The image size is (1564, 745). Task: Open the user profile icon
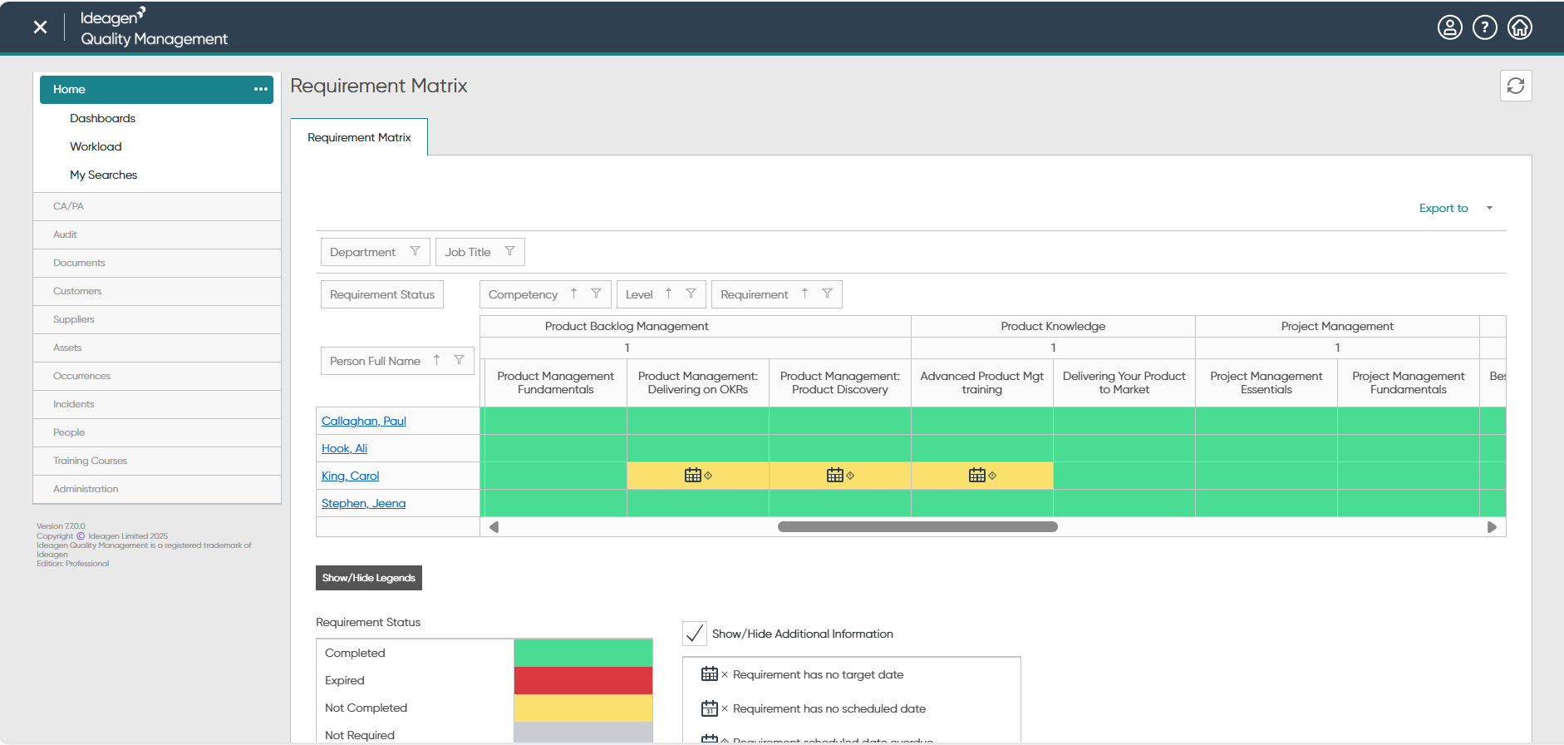pos(1449,27)
